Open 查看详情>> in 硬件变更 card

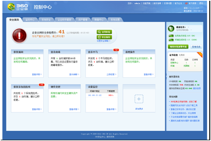click(x=74, y=109)
